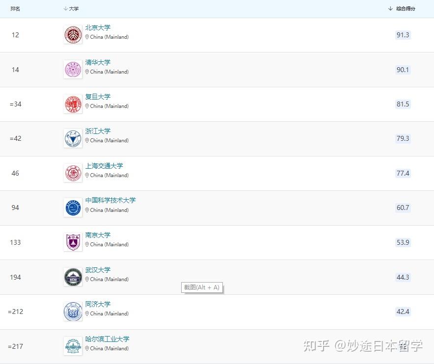Click rank 46 for 上海交通大学

tap(15, 173)
